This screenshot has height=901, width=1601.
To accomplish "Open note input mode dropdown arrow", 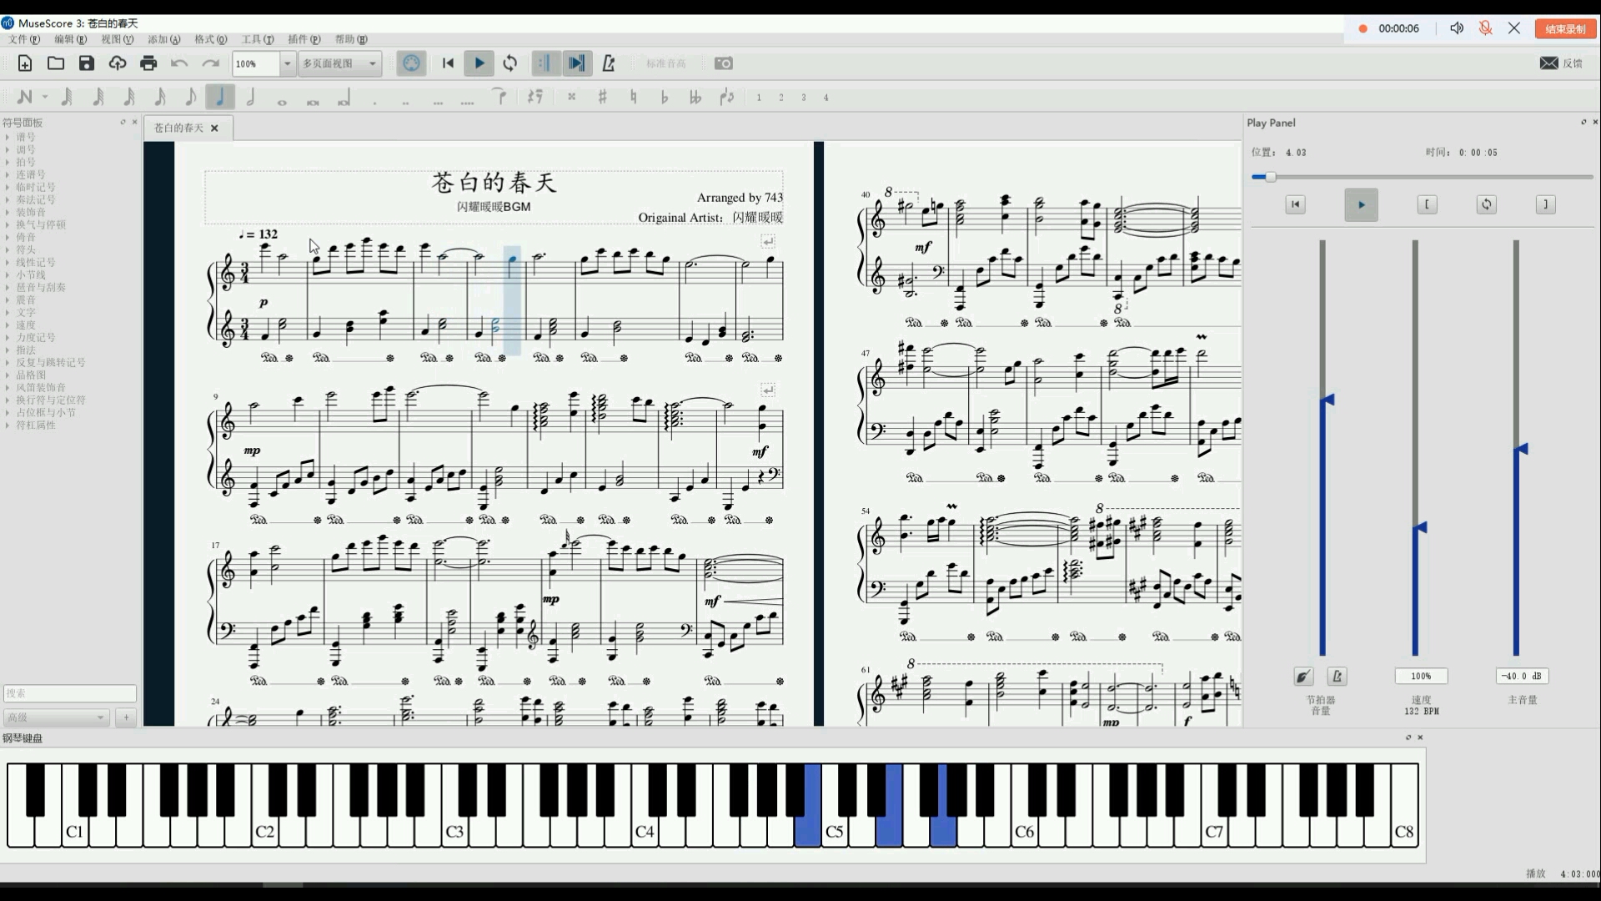I will pos(45,97).
